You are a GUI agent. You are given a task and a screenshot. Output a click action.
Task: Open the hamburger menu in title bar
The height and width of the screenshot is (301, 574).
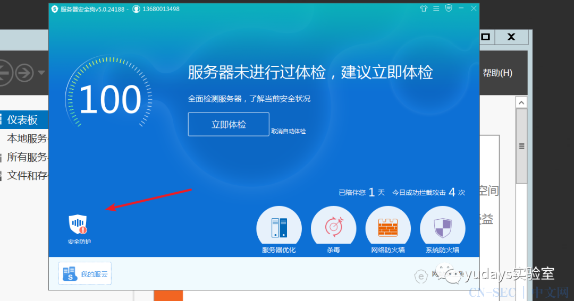coord(436,8)
